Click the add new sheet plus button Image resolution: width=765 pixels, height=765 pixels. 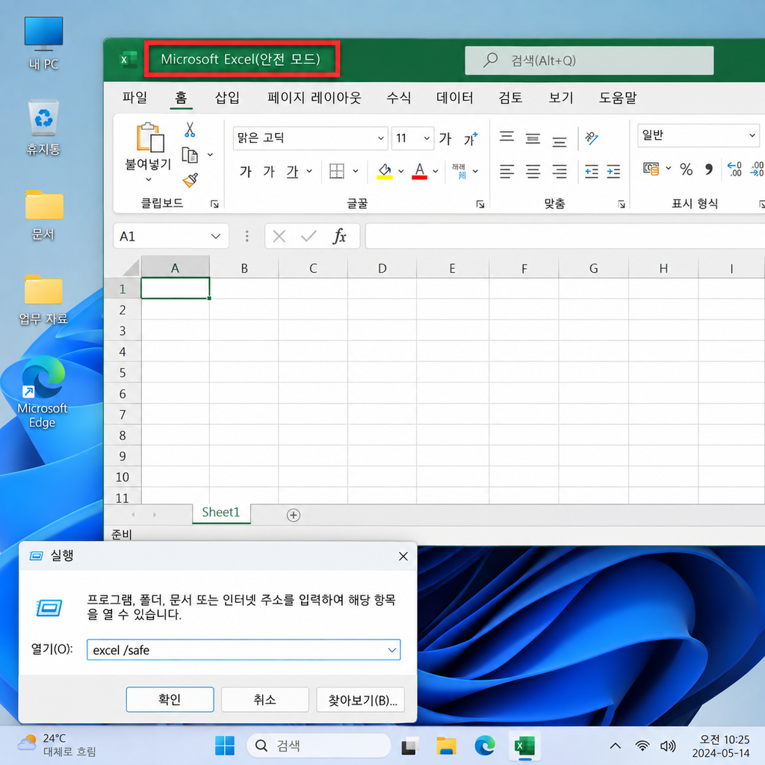click(293, 515)
